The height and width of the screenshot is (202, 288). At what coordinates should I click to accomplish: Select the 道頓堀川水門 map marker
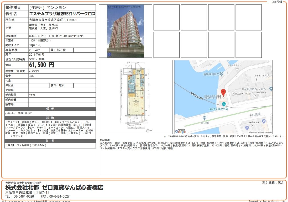[x=222, y=74]
